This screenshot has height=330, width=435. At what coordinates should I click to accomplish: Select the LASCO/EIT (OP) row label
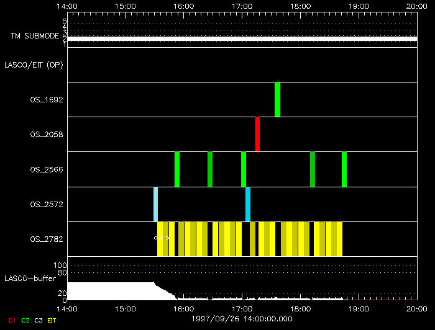pyautogui.click(x=34, y=65)
